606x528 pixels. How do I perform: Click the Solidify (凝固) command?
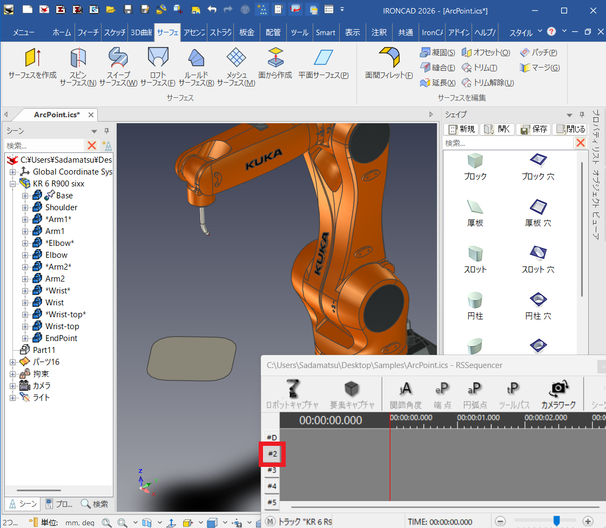point(437,52)
